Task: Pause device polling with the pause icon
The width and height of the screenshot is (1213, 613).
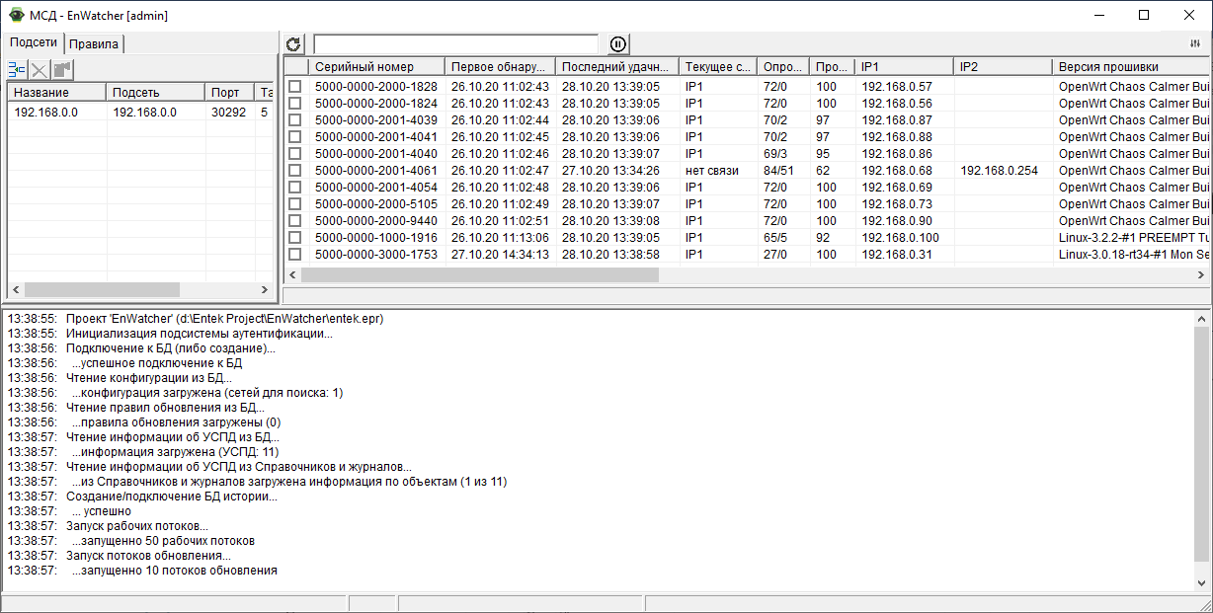Action: [x=617, y=44]
